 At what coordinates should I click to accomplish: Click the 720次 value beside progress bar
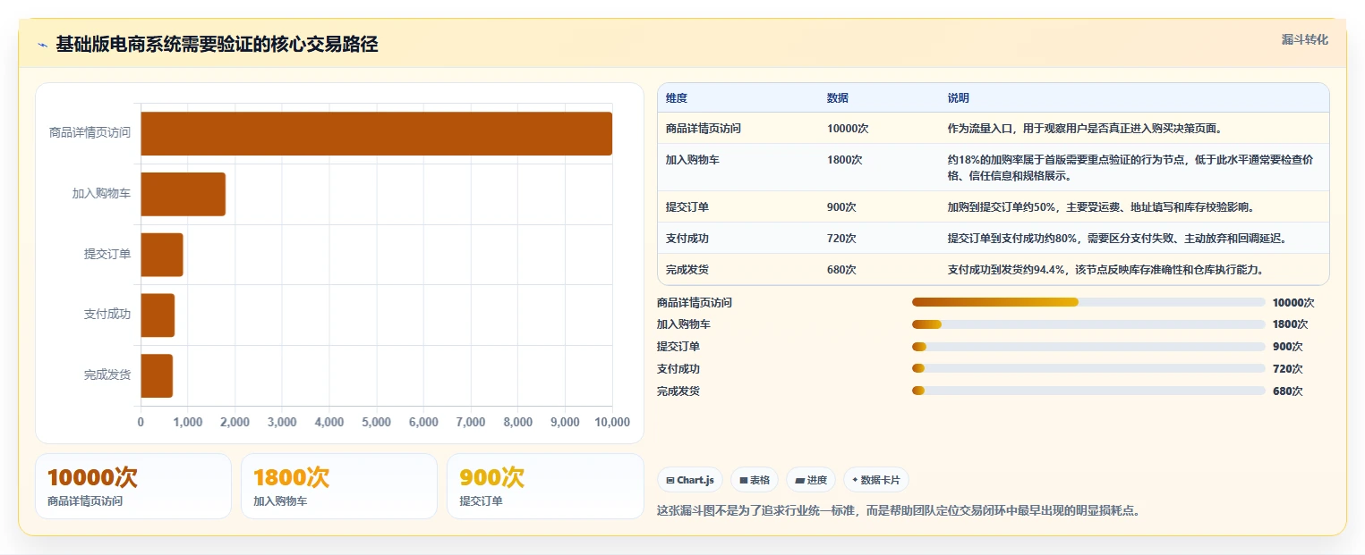(x=1287, y=368)
